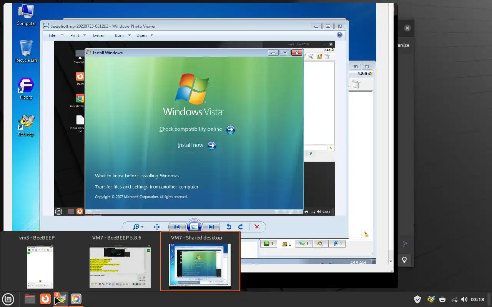Click the trash bin icon in BeeBEEP 5.8.6
This screenshot has height=307, width=492.
pyautogui.click(x=356, y=84)
